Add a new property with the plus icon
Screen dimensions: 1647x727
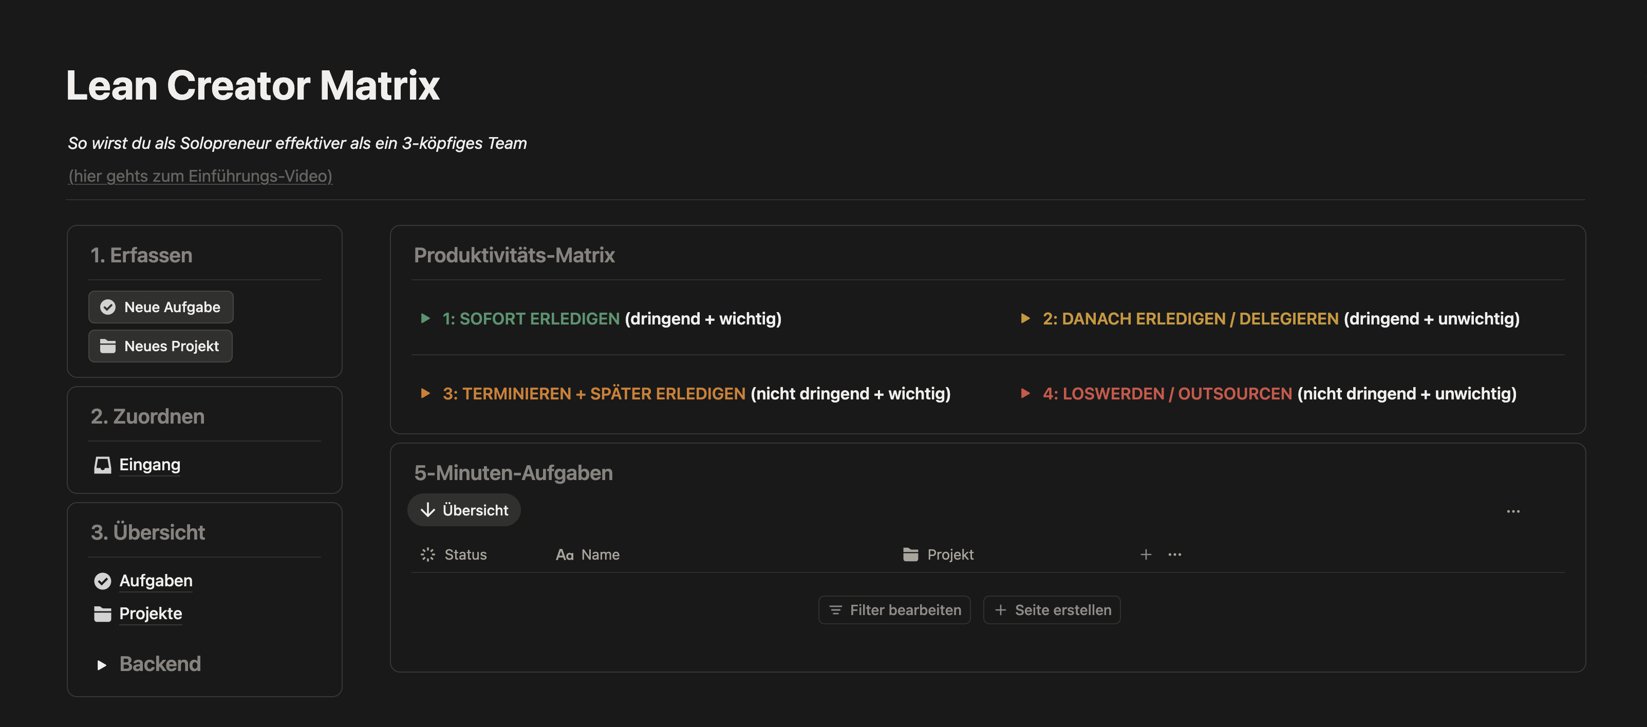(x=1146, y=554)
